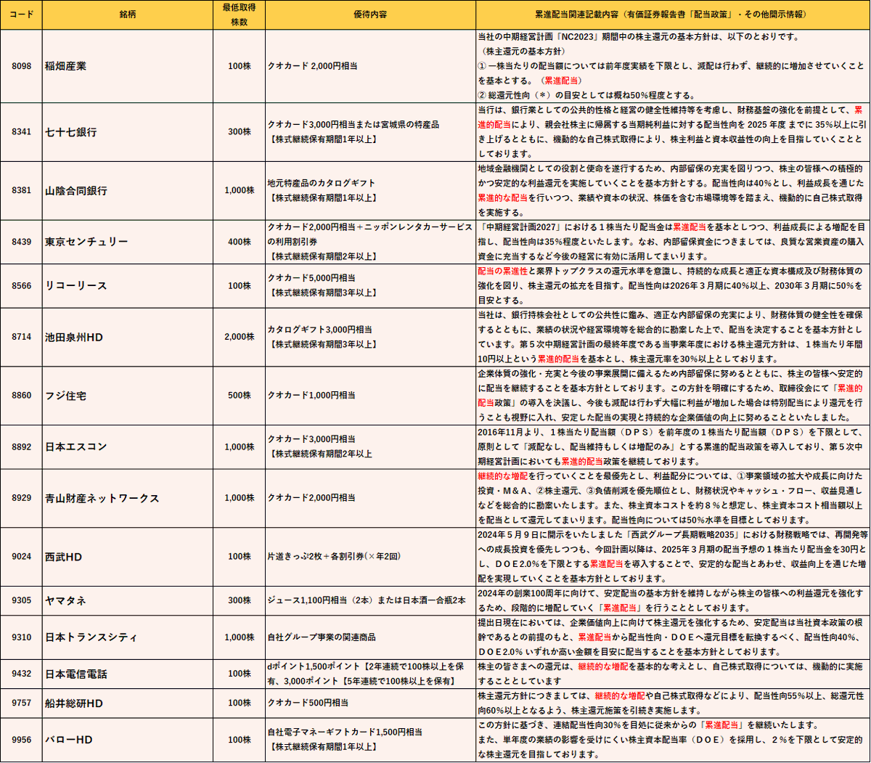Select 300株 cell in ヤマタネ row
The height and width of the screenshot is (763, 871).
pyautogui.click(x=240, y=601)
